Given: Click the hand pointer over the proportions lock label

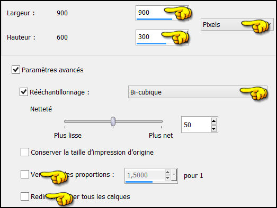Looking at the screenshot, I should click(x=55, y=177).
